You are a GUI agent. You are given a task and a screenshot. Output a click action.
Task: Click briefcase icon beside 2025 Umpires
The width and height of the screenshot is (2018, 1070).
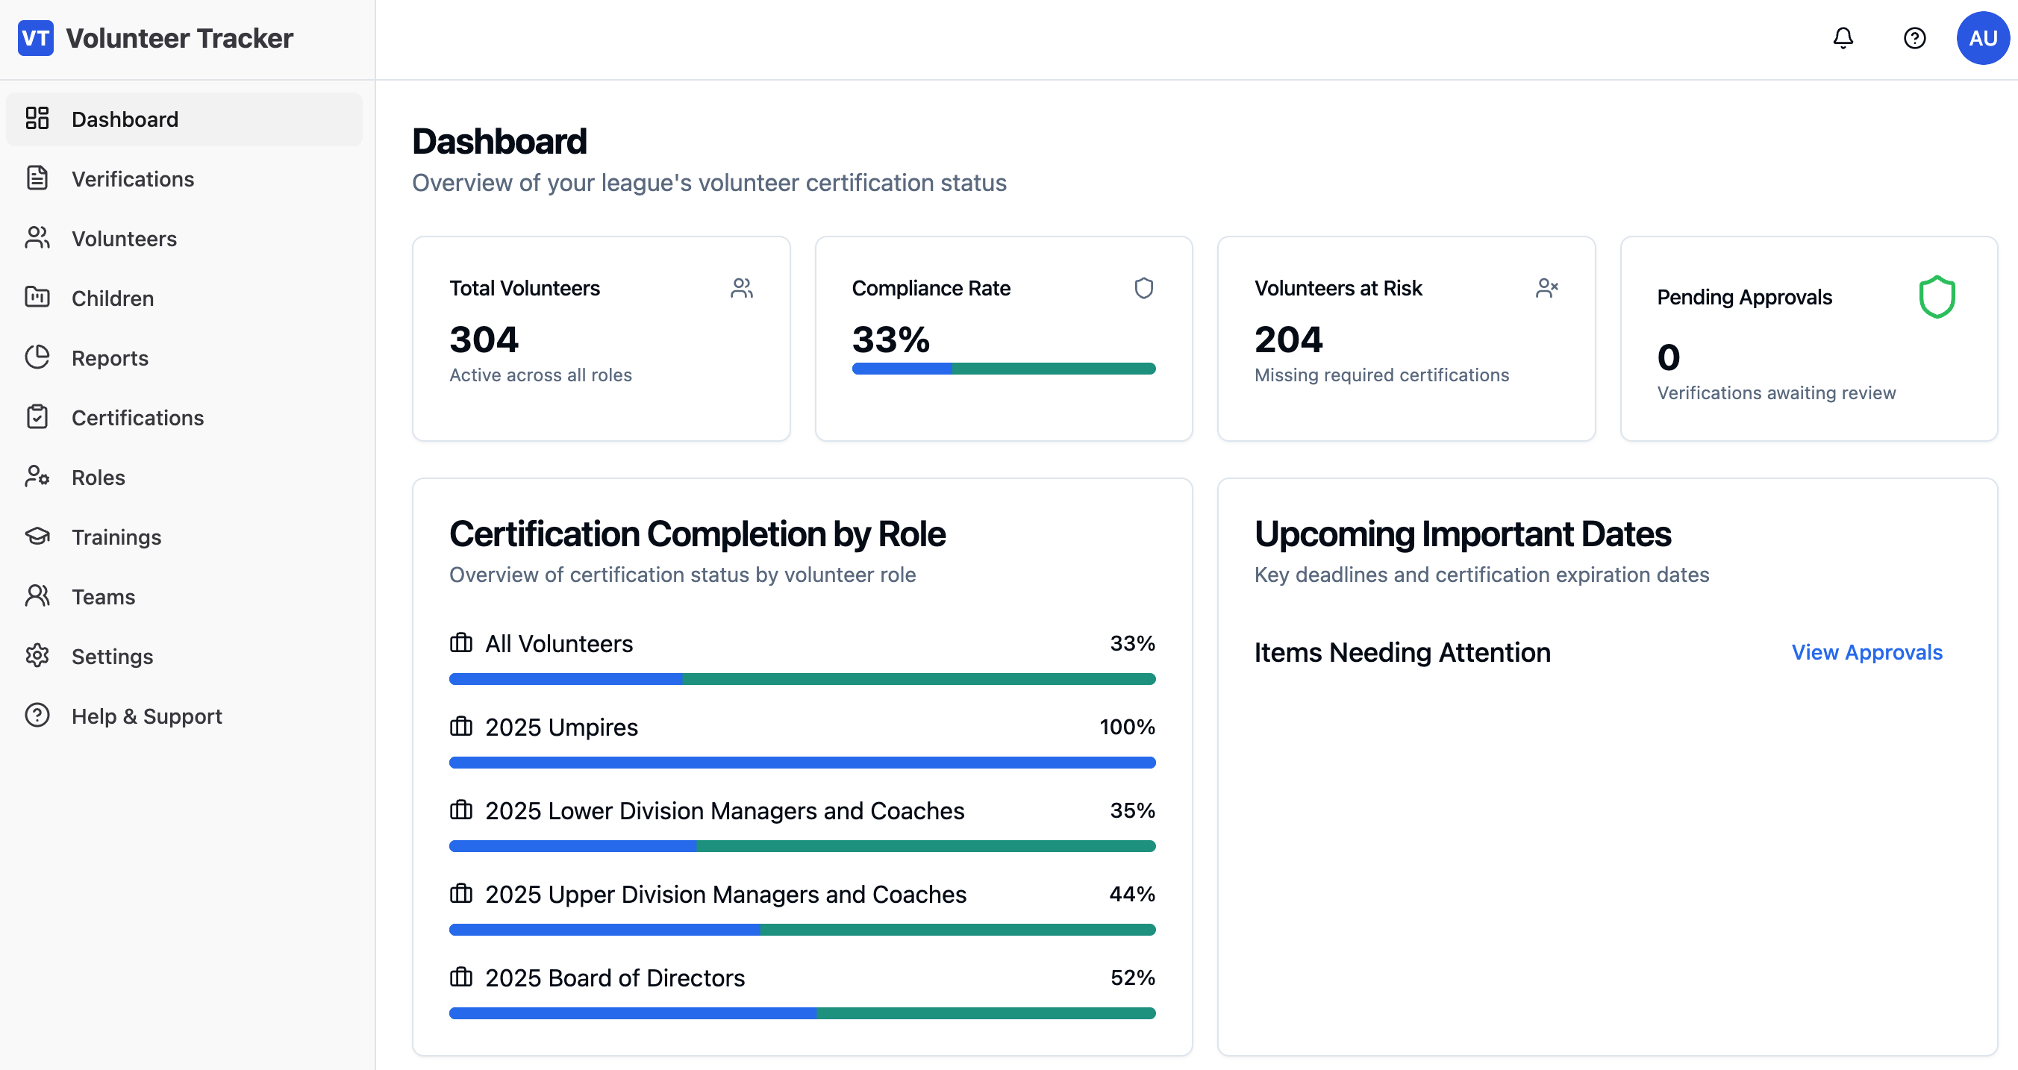coord(460,726)
